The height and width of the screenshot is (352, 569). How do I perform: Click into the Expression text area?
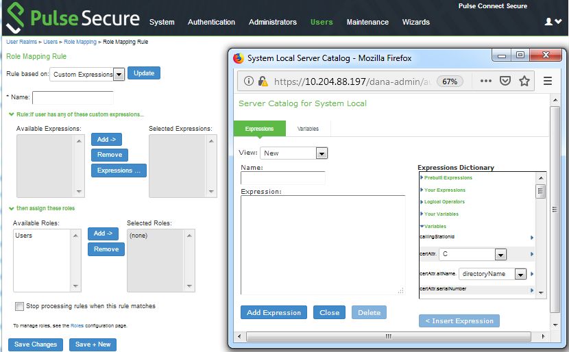point(323,245)
